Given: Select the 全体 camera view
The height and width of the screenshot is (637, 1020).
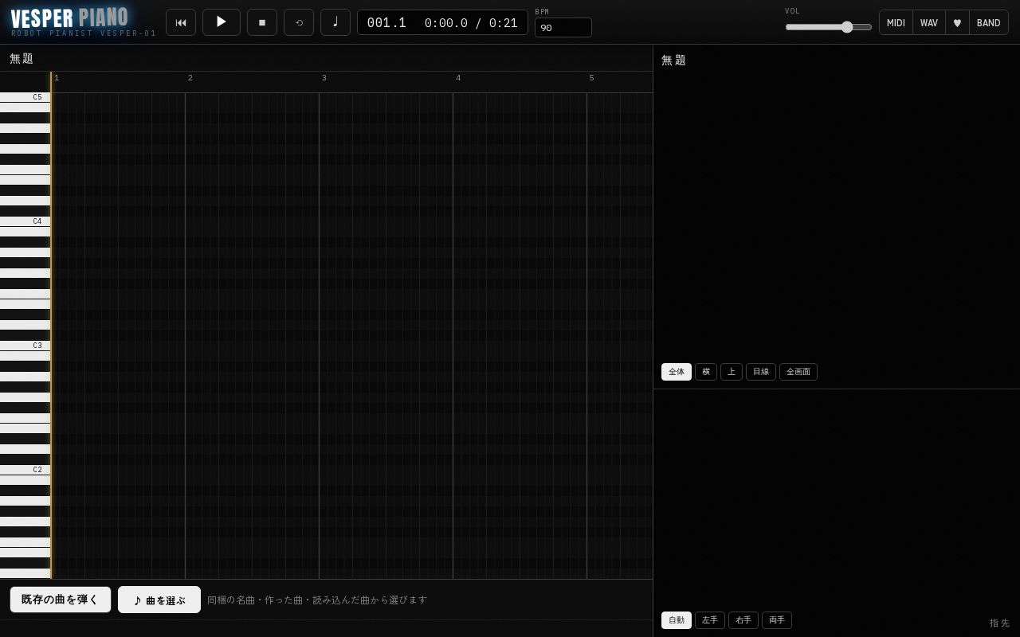Looking at the screenshot, I should [x=677, y=372].
